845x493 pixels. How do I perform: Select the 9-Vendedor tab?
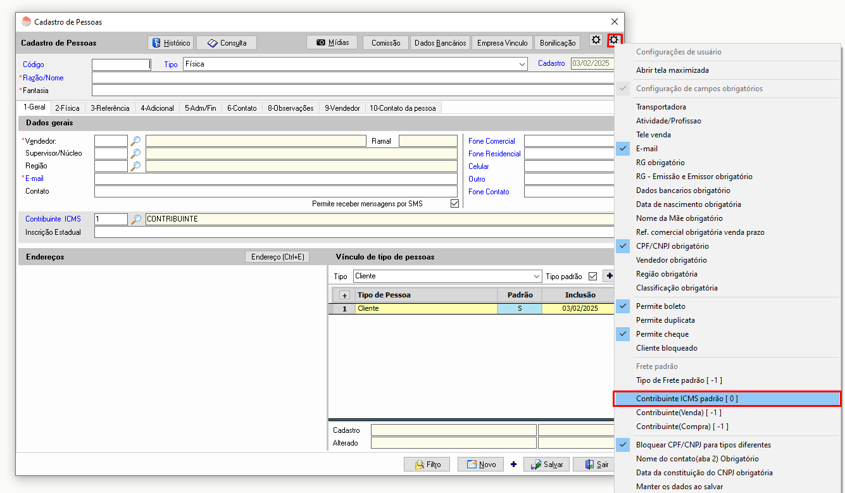pyautogui.click(x=342, y=108)
